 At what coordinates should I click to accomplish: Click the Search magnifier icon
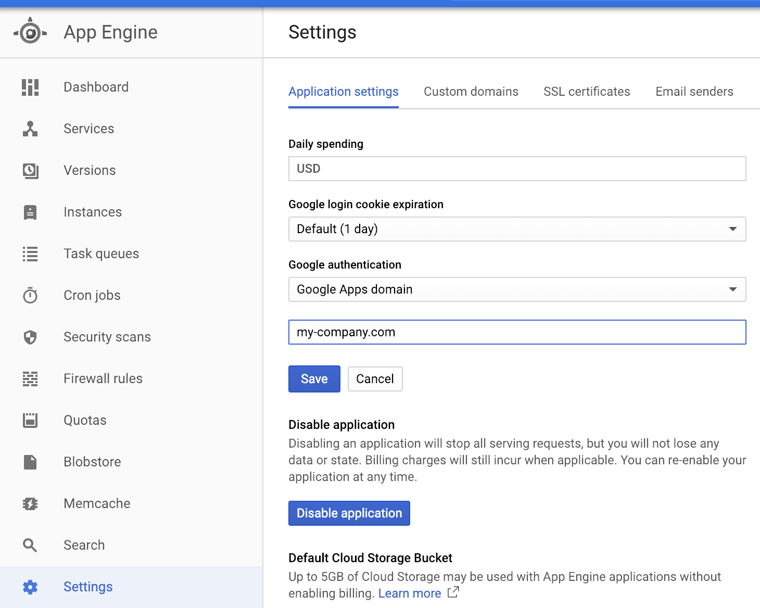(x=30, y=546)
